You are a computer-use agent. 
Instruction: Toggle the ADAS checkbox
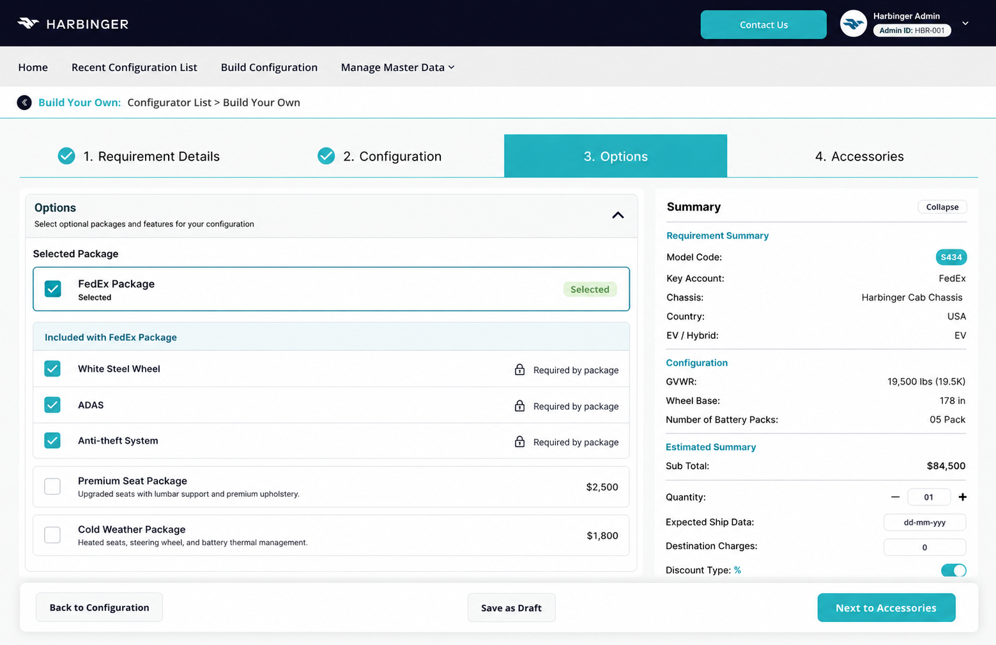(52, 405)
